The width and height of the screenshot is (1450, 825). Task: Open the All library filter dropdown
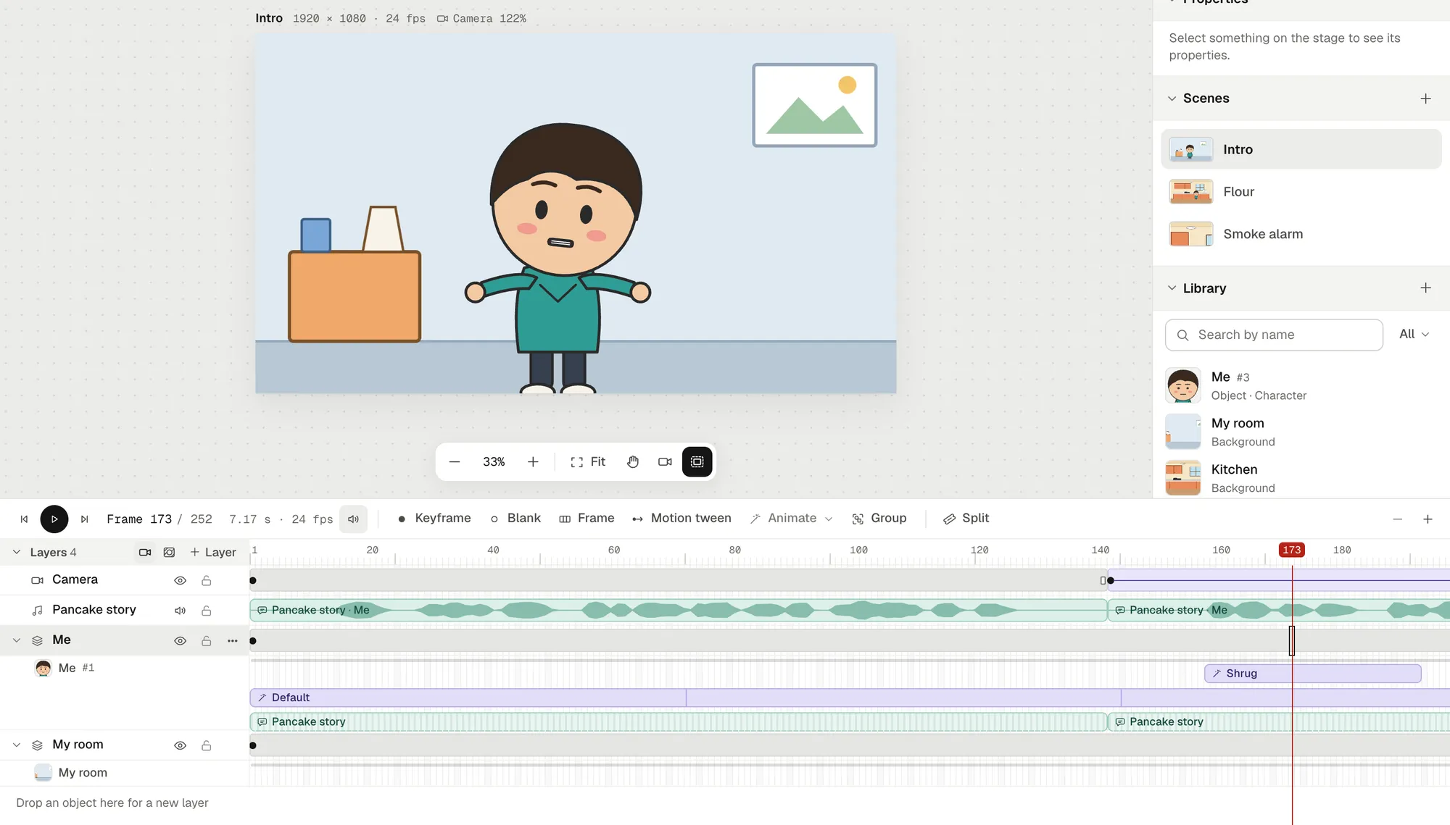tap(1414, 335)
